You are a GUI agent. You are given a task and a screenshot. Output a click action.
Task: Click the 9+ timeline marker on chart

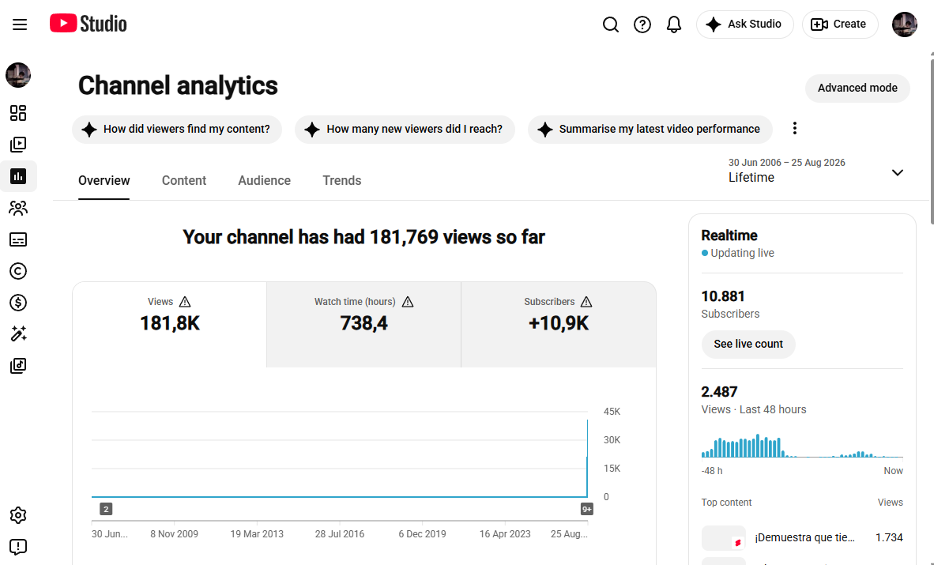click(x=587, y=509)
